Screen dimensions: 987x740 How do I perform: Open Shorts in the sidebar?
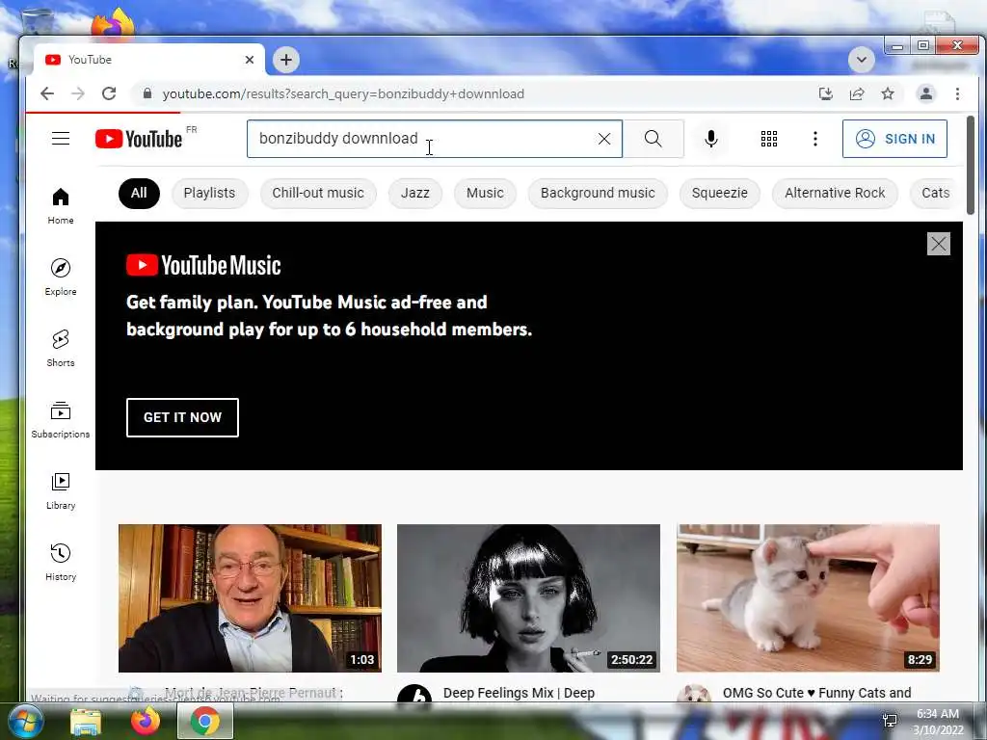pyautogui.click(x=61, y=349)
